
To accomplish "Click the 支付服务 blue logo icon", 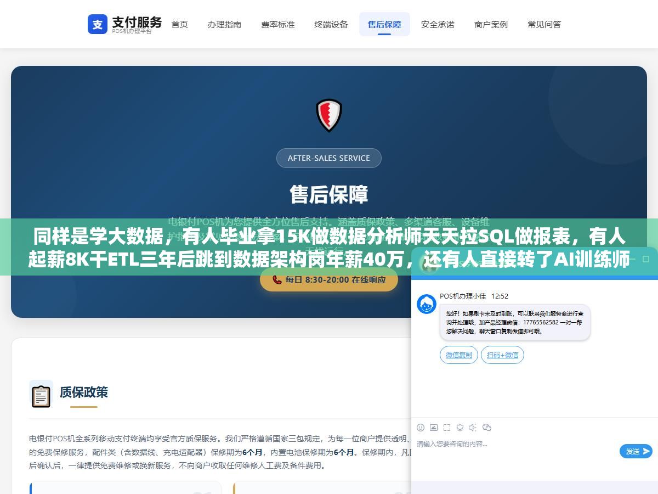I will (97, 24).
